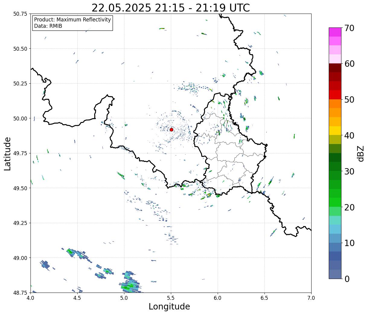Click the magenta top swatch of colorbar
This screenshot has height=314, width=368.
pyautogui.click(x=335, y=32)
